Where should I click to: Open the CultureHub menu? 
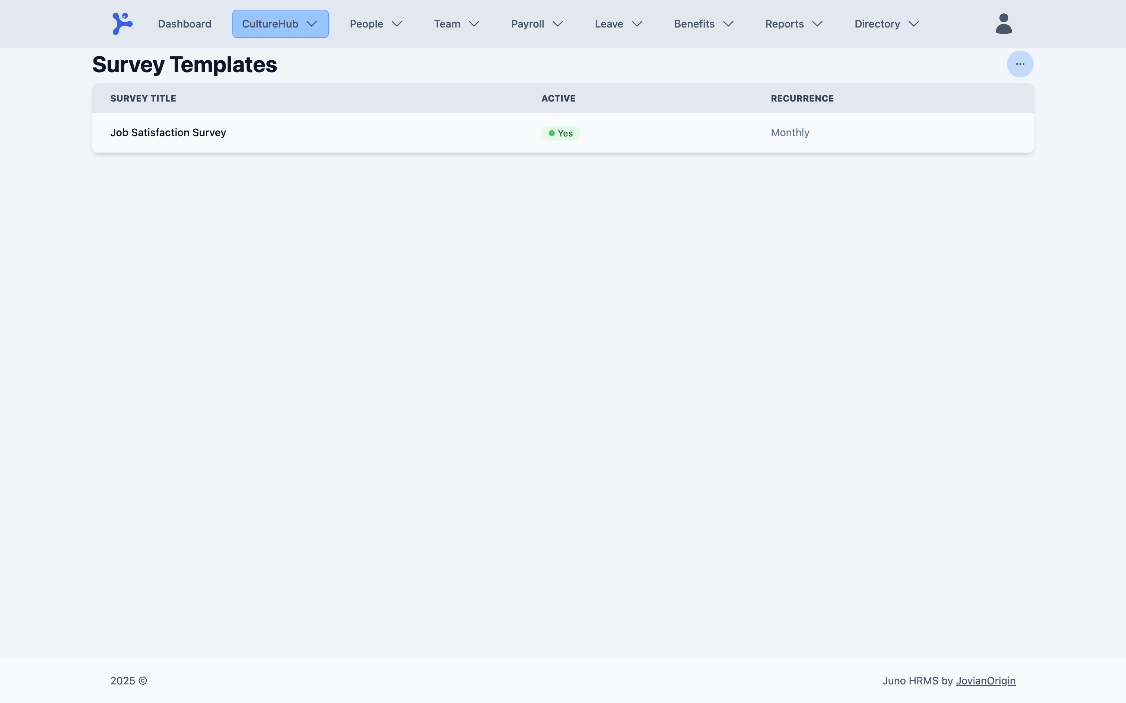280,24
